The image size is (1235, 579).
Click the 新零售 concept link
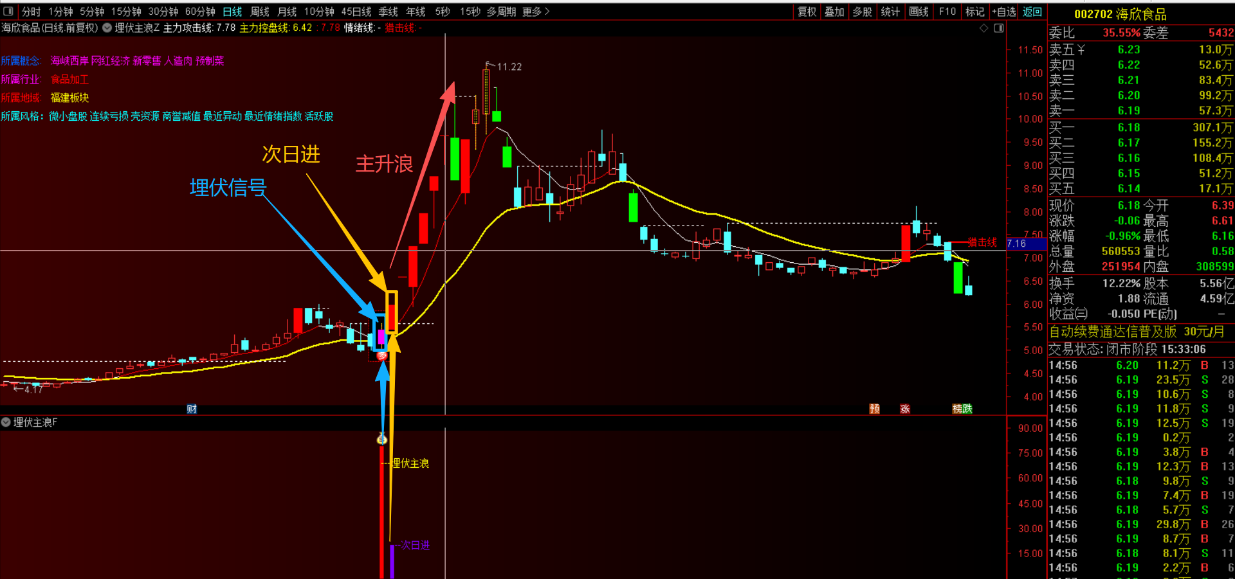[x=147, y=60]
